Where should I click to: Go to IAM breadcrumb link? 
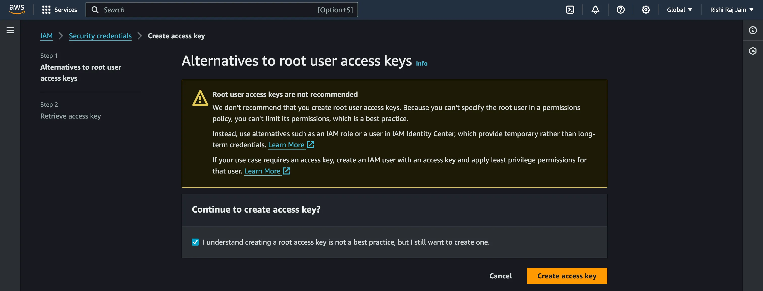point(46,36)
